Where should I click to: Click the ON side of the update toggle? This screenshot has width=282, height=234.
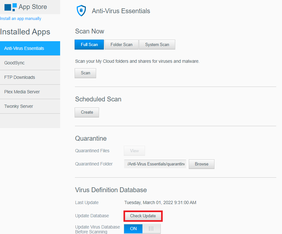pyautogui.click(x=133, y=229)
